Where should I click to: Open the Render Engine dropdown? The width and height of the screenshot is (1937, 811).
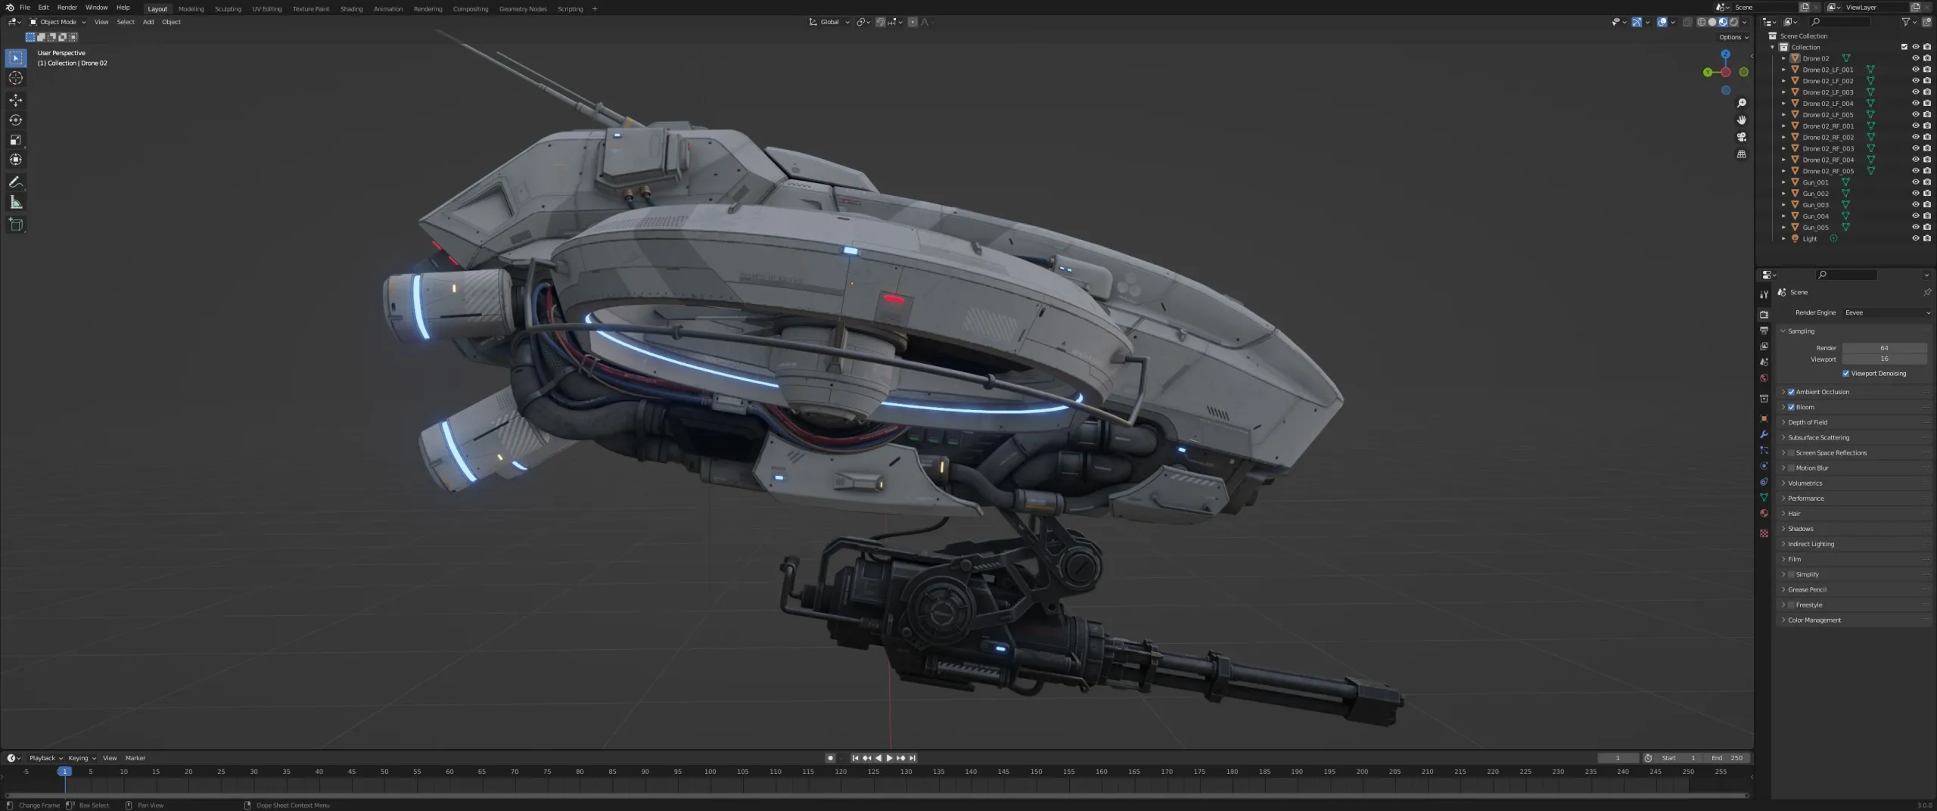(1886, 312)
